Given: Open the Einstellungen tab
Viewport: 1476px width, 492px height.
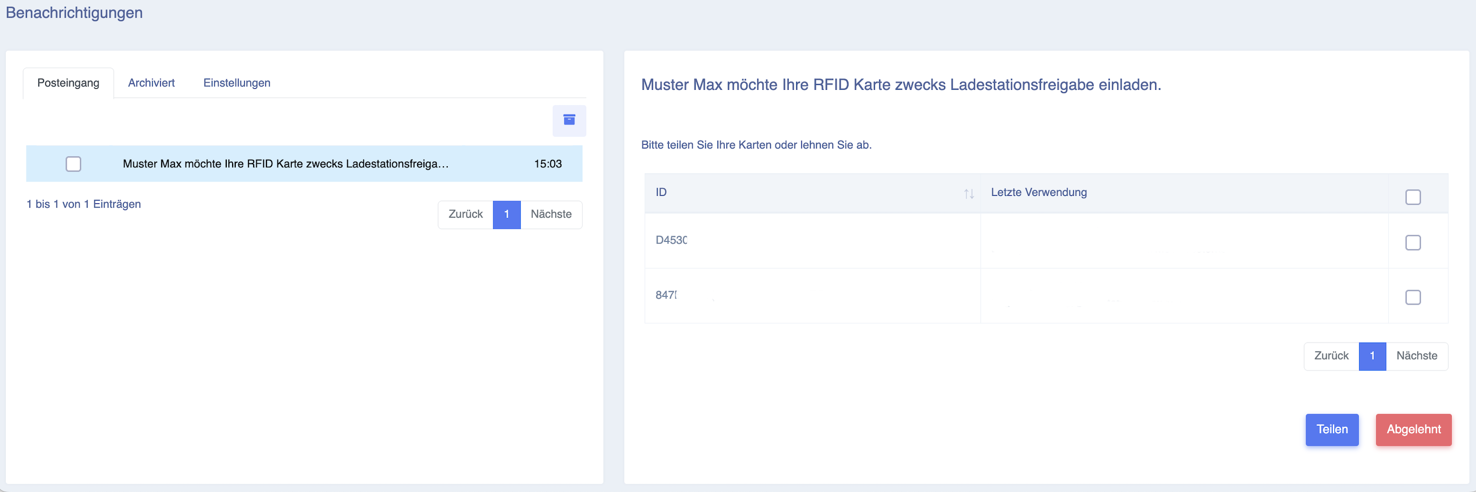Looking at the screenshot, I should [x=237, y=83].
